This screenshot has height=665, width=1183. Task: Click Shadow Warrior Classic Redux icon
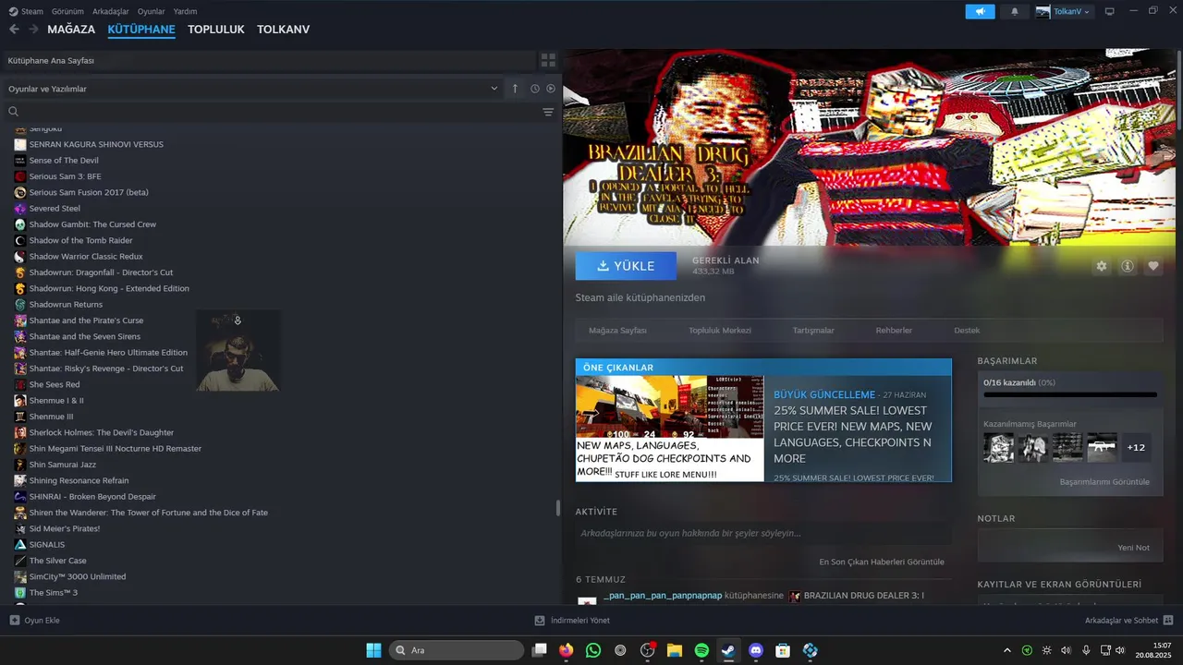20,257
